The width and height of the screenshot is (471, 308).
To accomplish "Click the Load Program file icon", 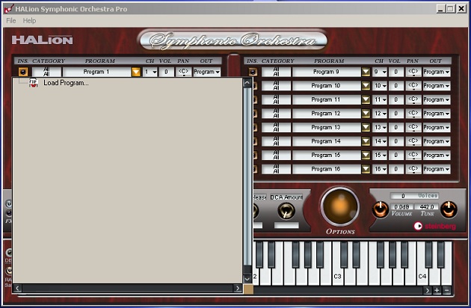I will coord(33,83).
